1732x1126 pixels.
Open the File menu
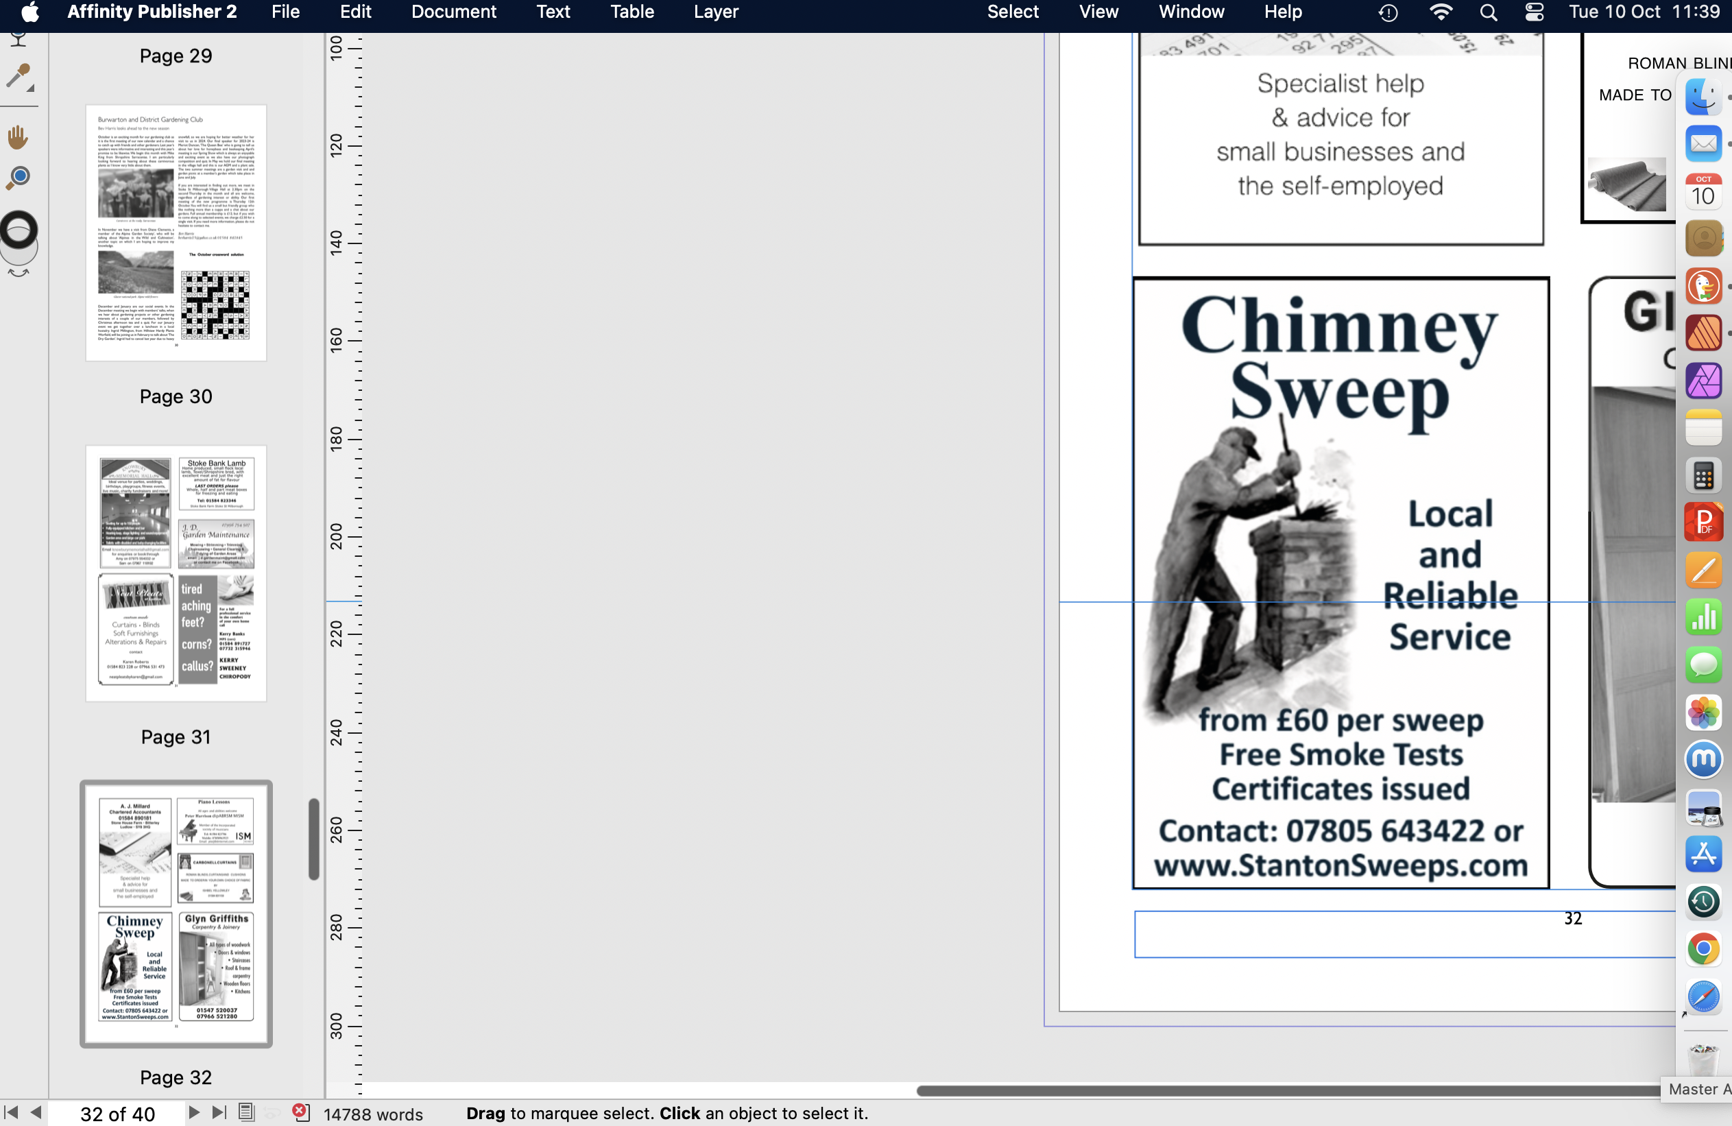[285, 12]
